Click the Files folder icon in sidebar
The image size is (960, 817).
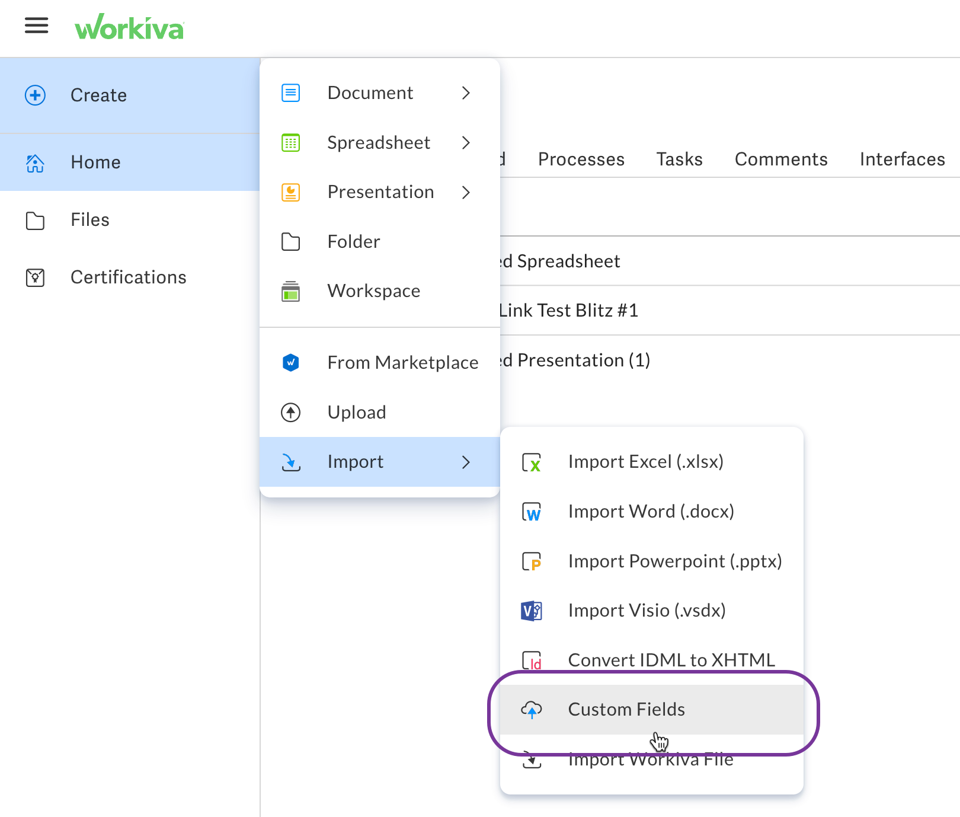[35, 220]
